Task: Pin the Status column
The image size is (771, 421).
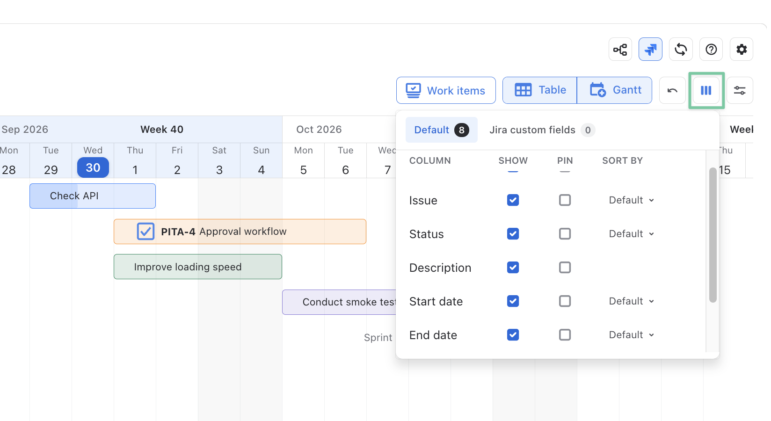Action: [x=565, y=234]
